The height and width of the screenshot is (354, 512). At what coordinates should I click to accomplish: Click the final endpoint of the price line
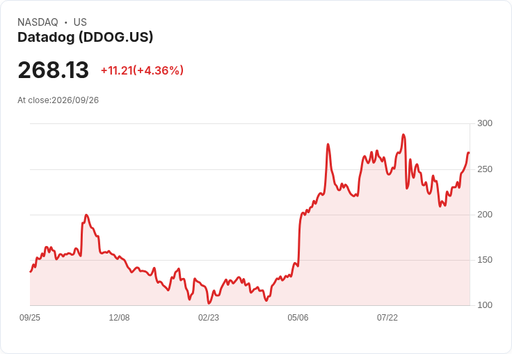469,153
